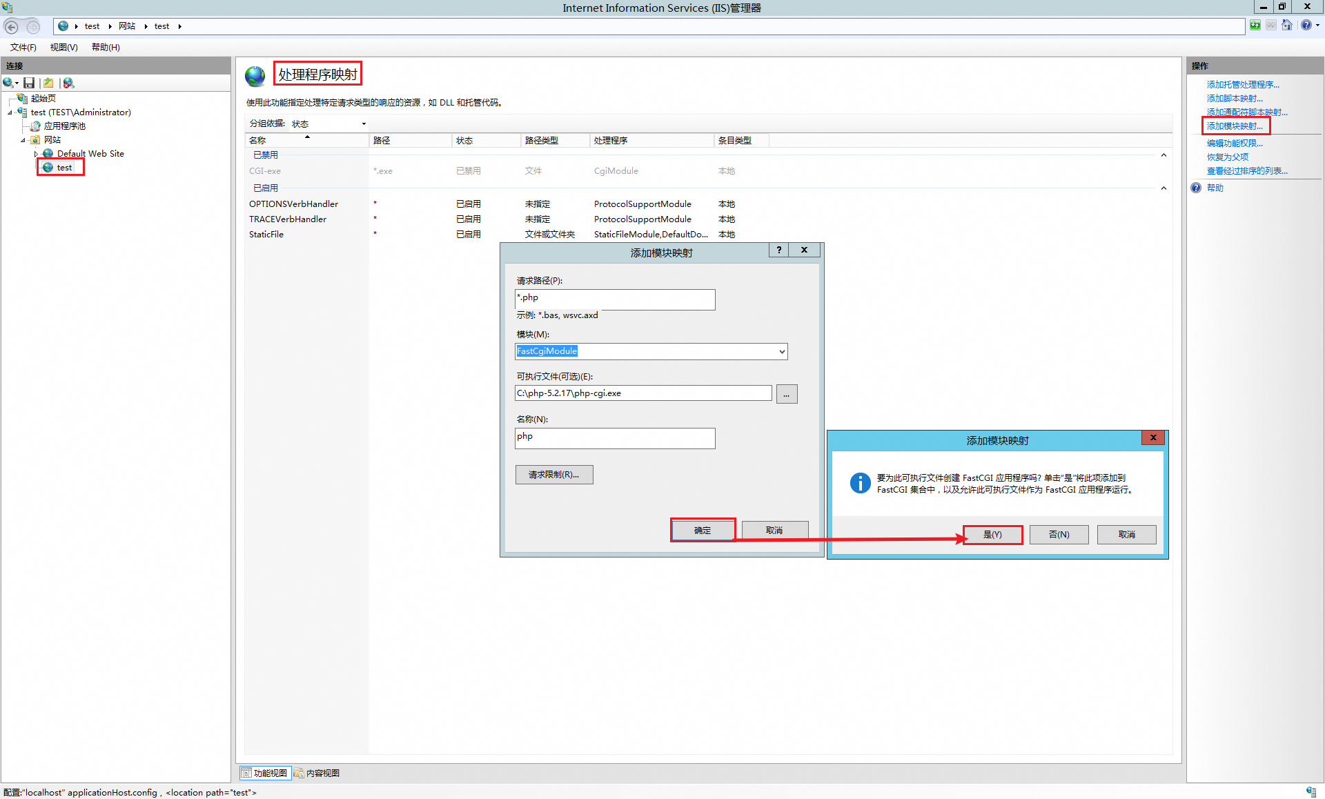Sort by 路径 column header
The width and height of the screenshot is (1325, 799).
click(x=410, y=140)
